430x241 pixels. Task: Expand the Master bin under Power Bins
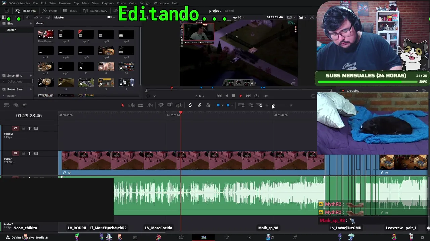click(3, 96)
